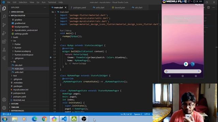The height and width of the screenshot is (122, 218).
Task: Select mycalculator_android.iml file
Action: click(26, 30)
